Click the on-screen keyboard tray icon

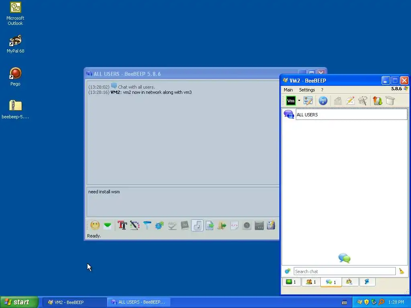click(x=344, y=302)
